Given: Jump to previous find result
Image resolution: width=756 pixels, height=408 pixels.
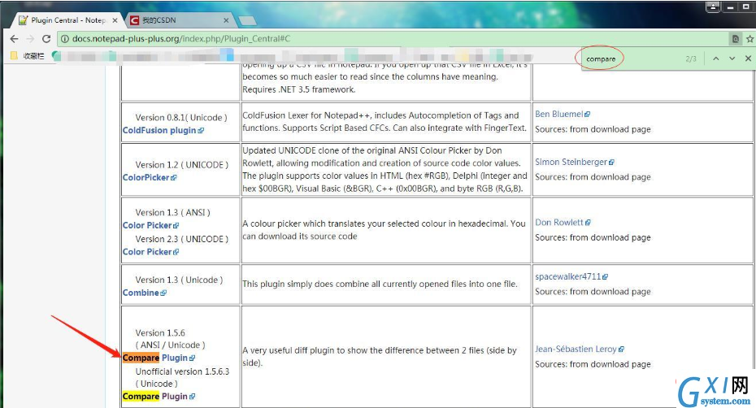Looking at the screenshot, I should pos(716,59).
